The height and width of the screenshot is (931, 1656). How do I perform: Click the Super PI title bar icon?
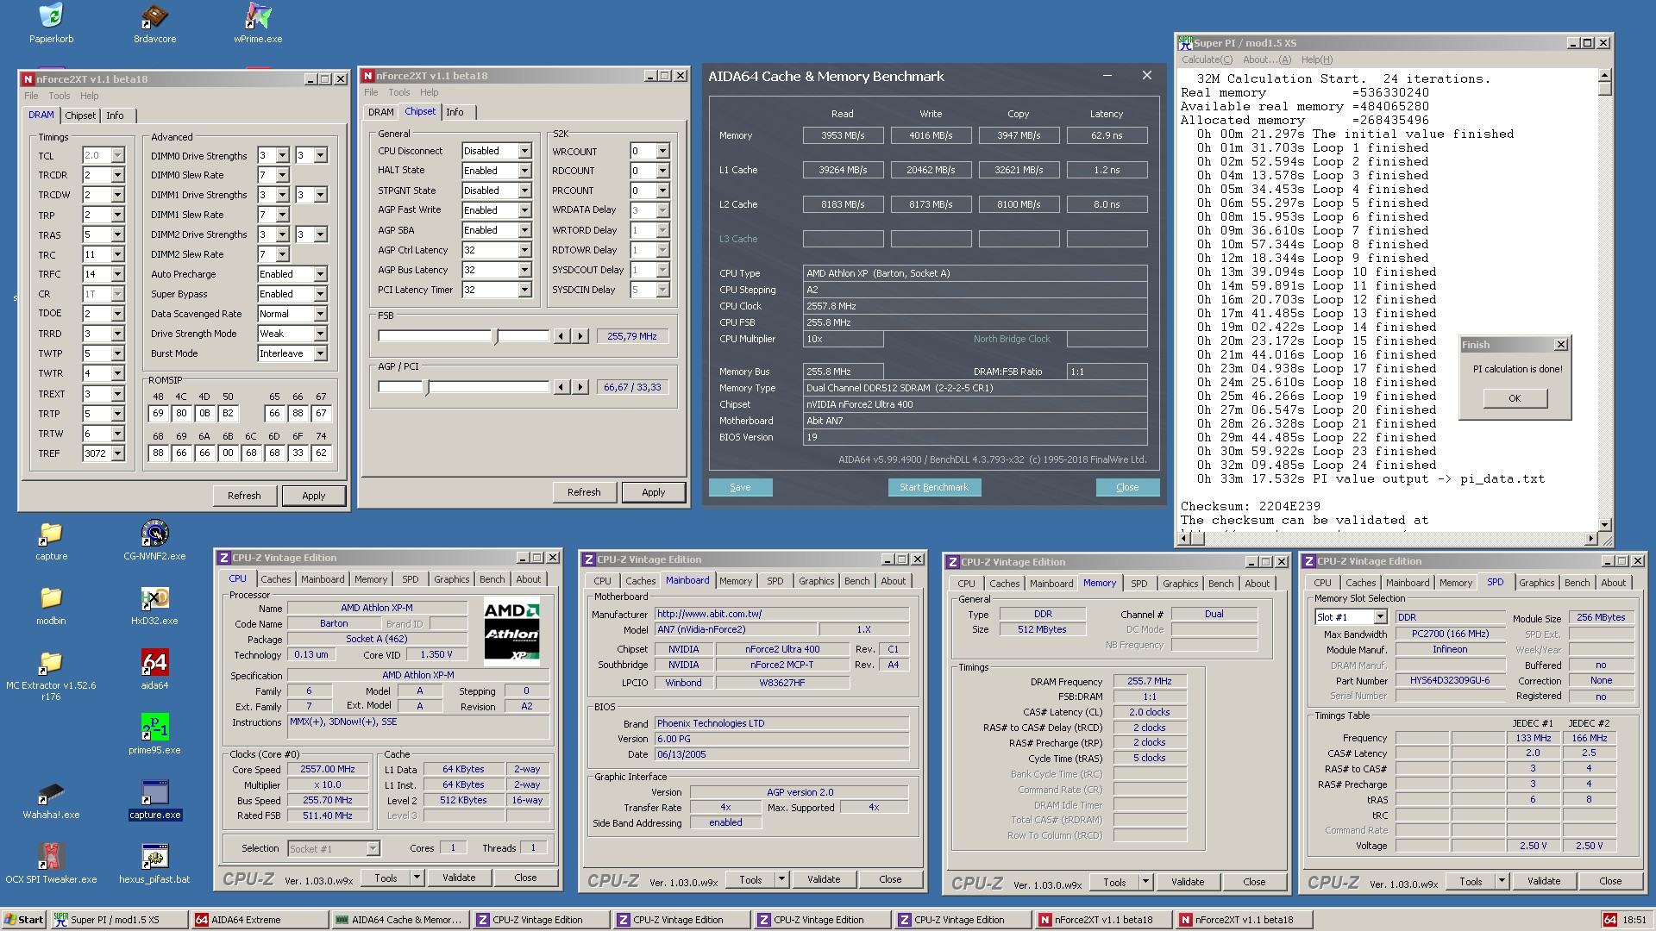click(1185, 42)
